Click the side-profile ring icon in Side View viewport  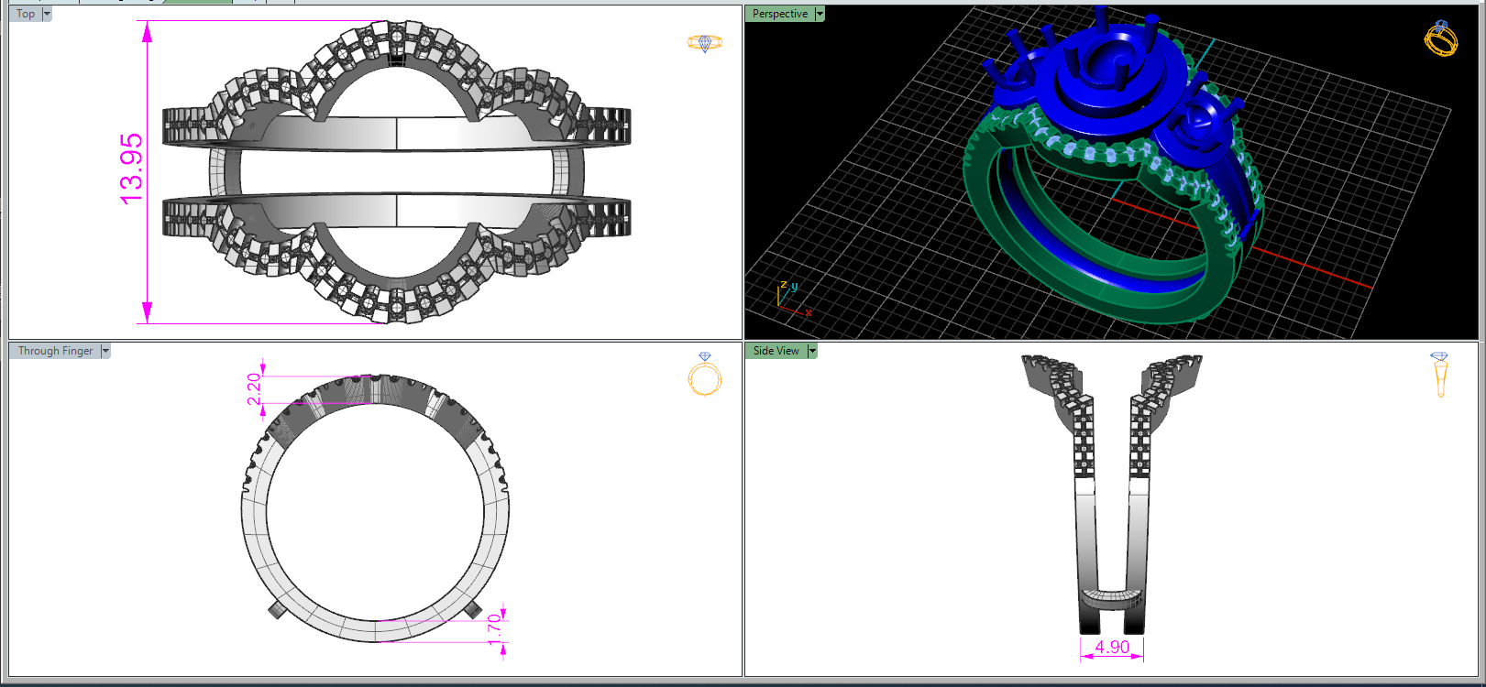coord(1439,375)
